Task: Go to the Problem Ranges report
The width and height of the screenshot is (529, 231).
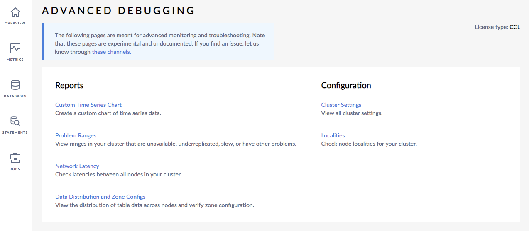Action: (x=76, y=135)
